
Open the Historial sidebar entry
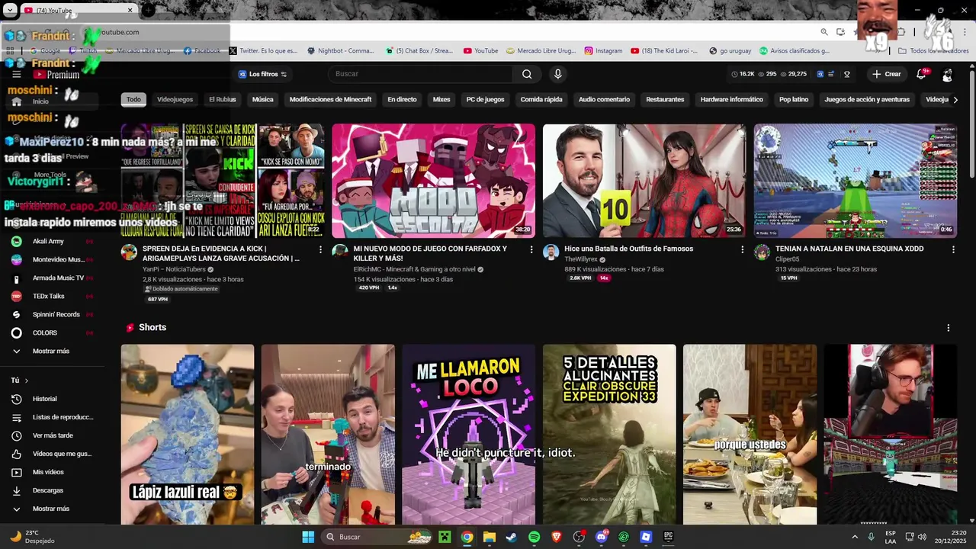click(x=52, y=399)
